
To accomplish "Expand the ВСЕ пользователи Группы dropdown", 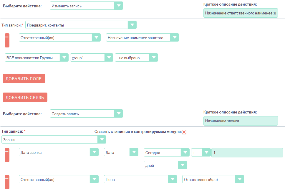I will (37, 58).
